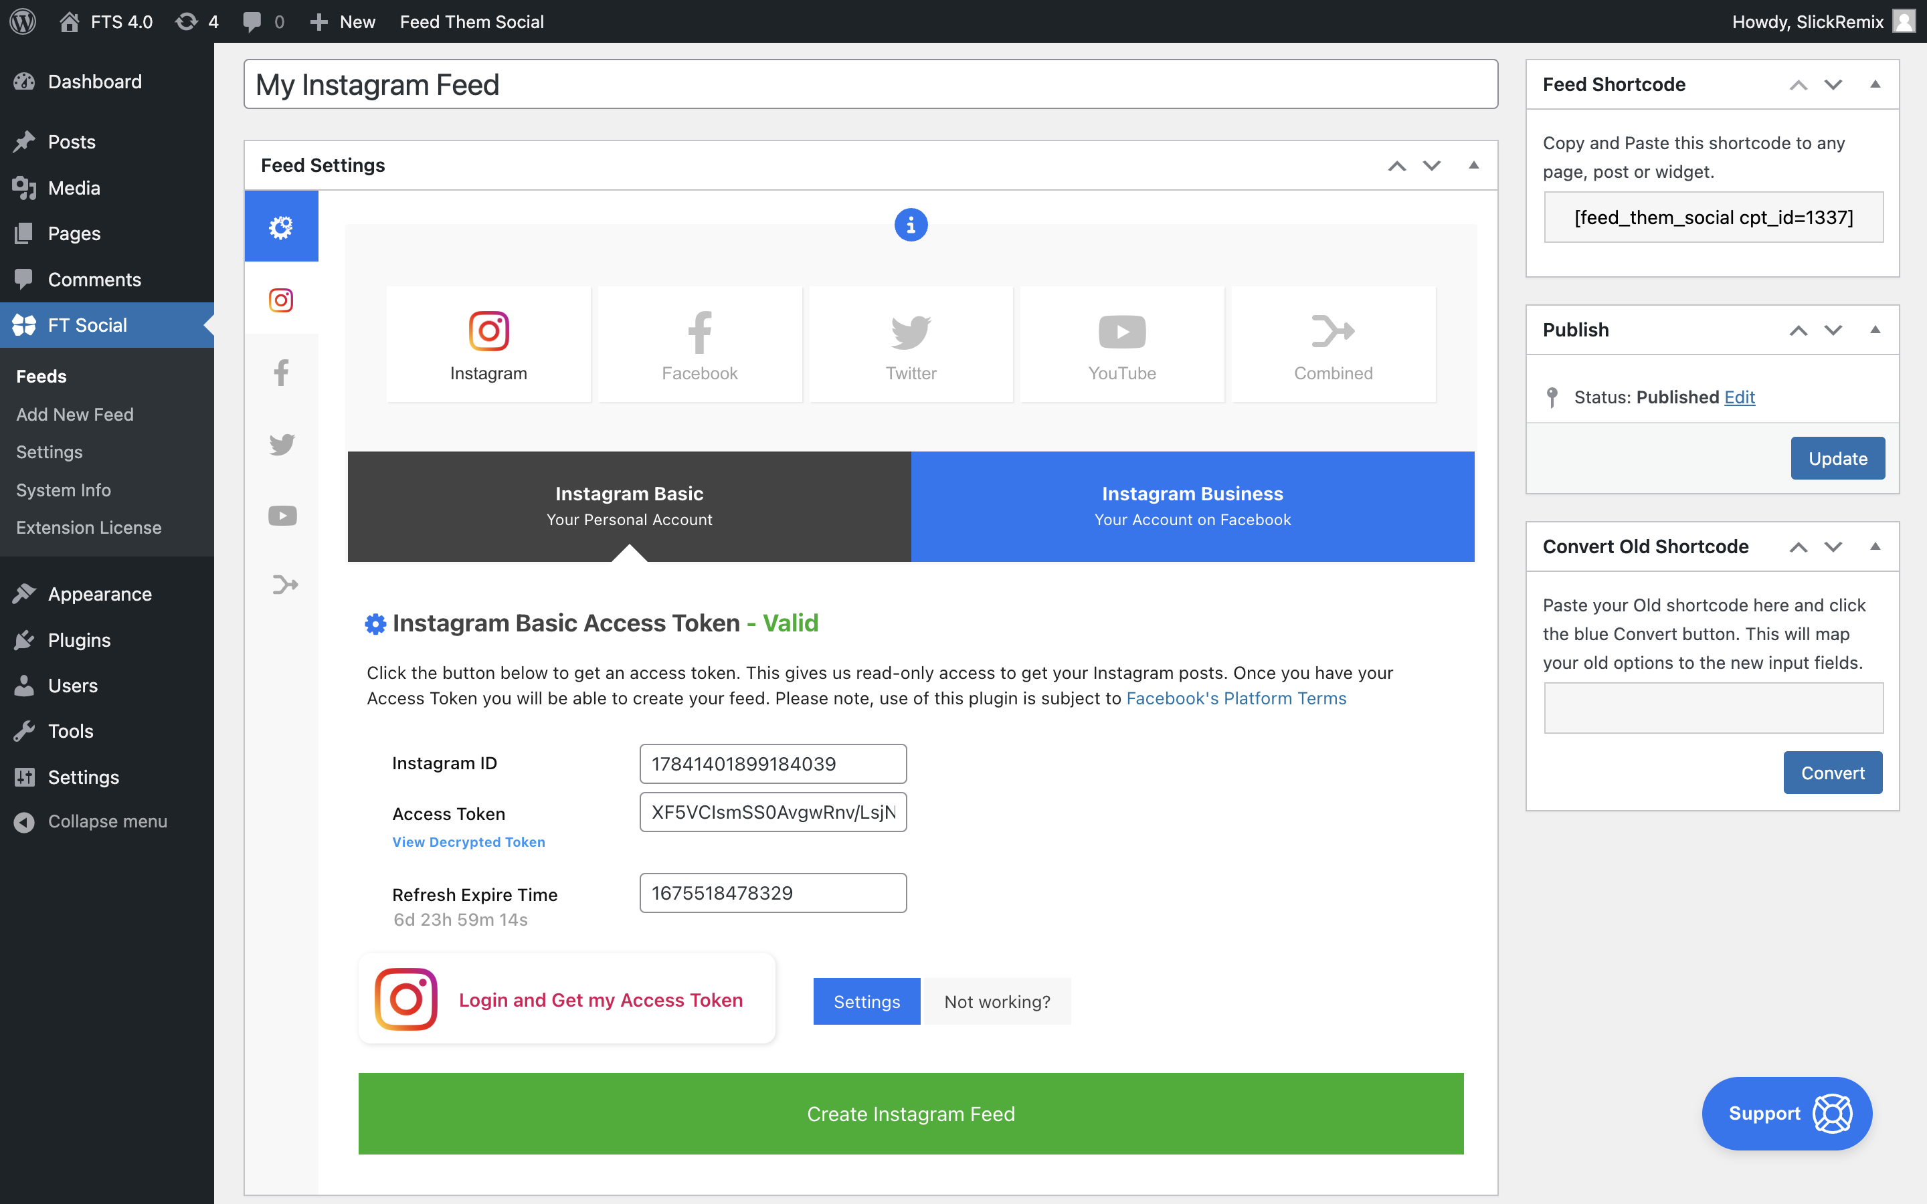Choose the Combined feed type card
The image size is (1927, 1204).
click(x=1333, y=344)
